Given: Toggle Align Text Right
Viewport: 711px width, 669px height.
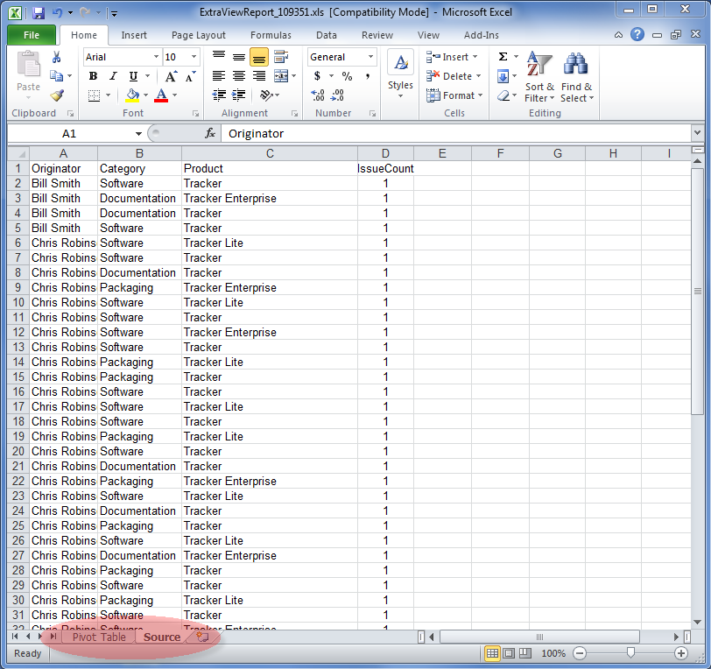Looking at the screenshot, I should (259, 76).
